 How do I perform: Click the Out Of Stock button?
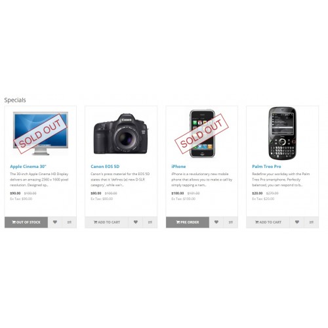(x=26, y=222)
